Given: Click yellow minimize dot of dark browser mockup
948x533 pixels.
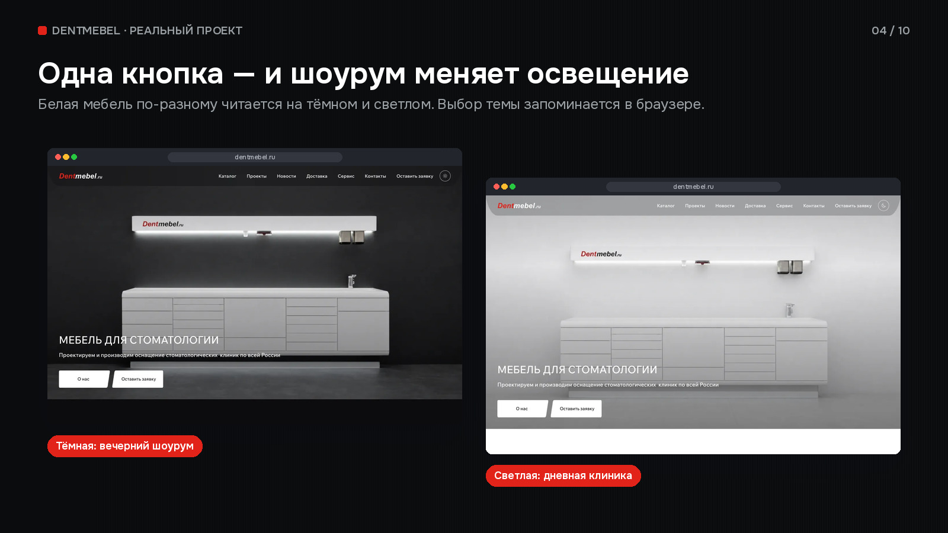Looking at the screenshot, I should 66,157.
